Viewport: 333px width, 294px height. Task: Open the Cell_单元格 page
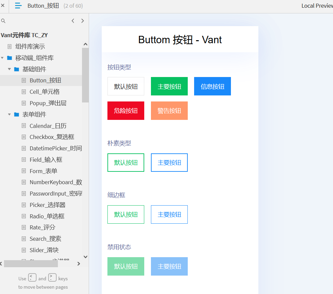click(45, 92)
